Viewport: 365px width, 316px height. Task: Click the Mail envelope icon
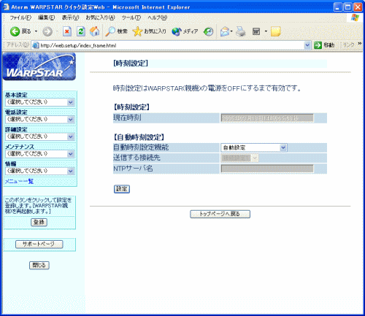tap(225, 31)
